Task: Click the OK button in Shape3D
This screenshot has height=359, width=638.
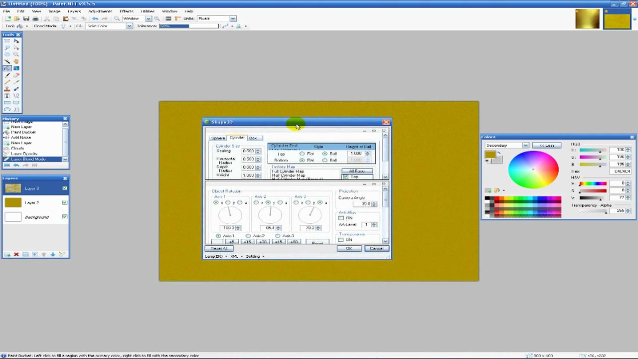Action: tap(349, 248)
